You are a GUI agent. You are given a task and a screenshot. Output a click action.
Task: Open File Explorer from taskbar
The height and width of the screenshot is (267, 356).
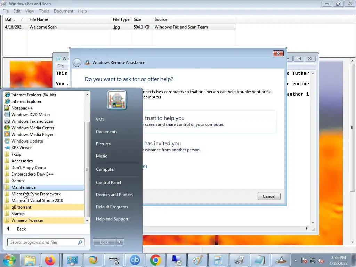(x=30, y=260)
